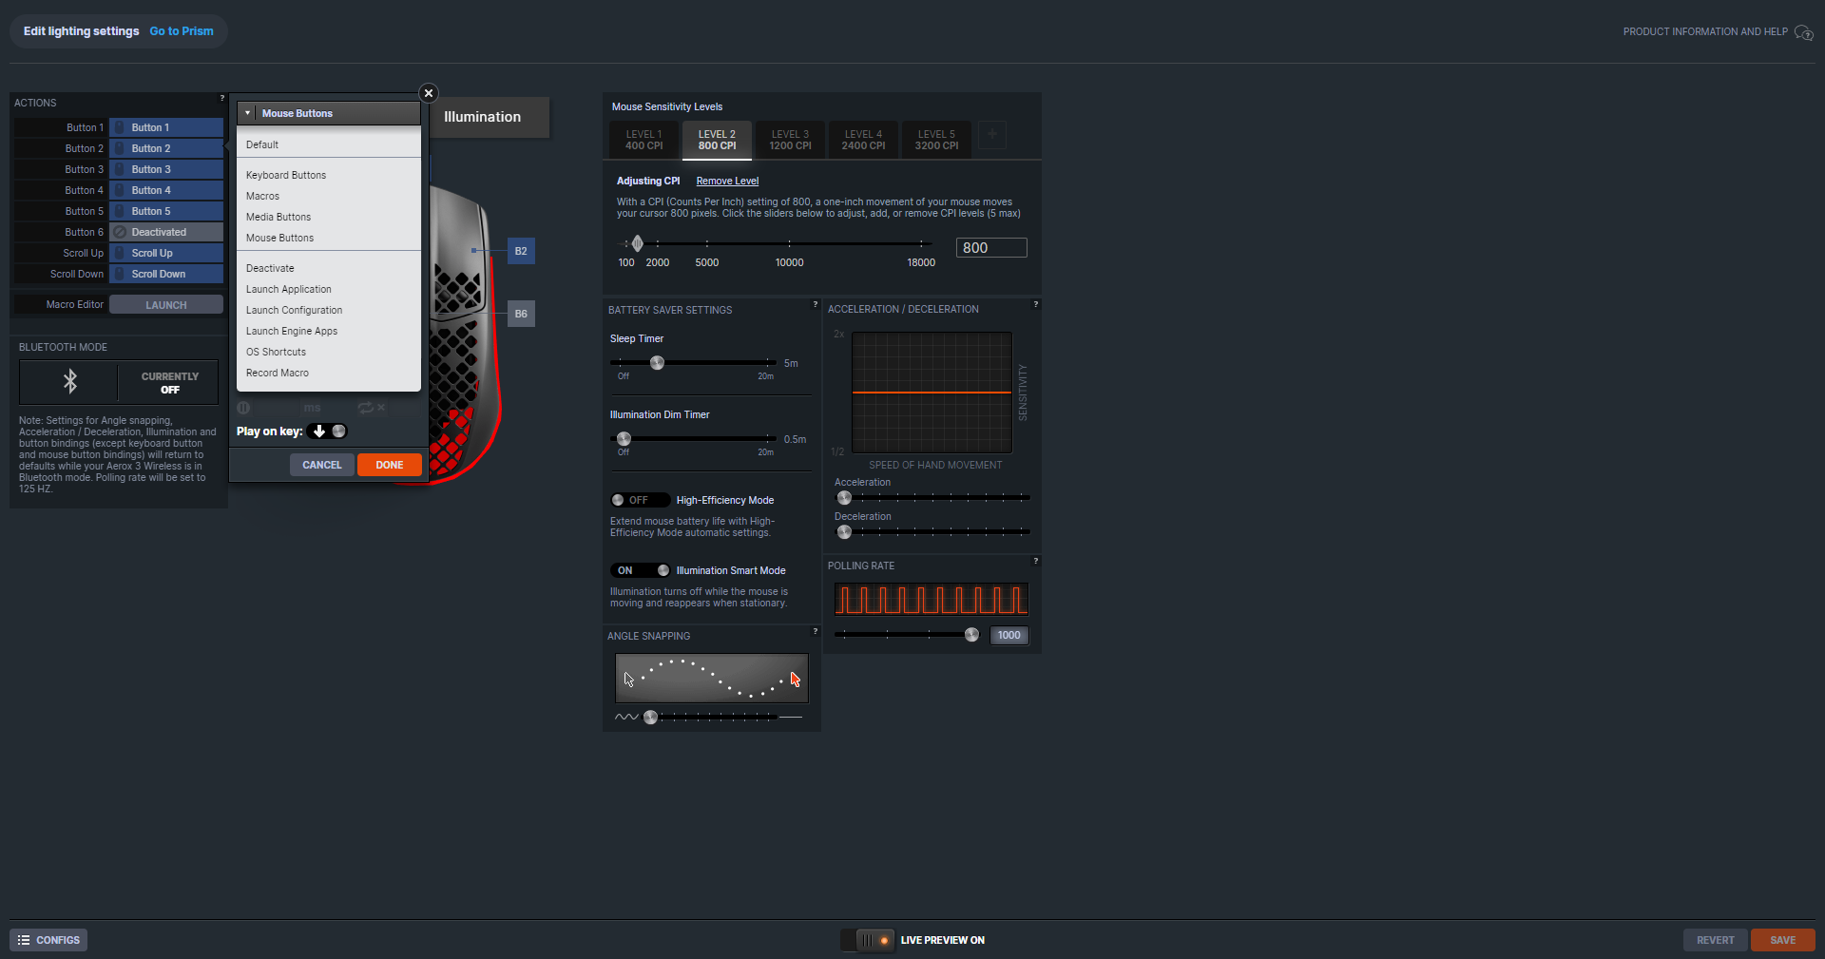Switch to Level 5 3200 CPI tab
Screen dimensions: 1825x959
click(936, 140)
